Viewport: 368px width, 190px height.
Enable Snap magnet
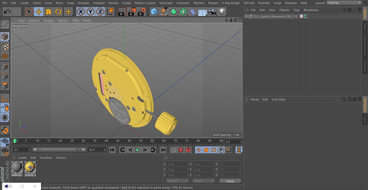(5, 130)
